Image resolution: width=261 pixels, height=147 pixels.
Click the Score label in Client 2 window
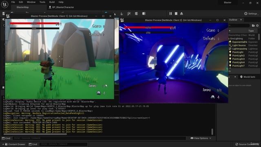tap(210, 30)
